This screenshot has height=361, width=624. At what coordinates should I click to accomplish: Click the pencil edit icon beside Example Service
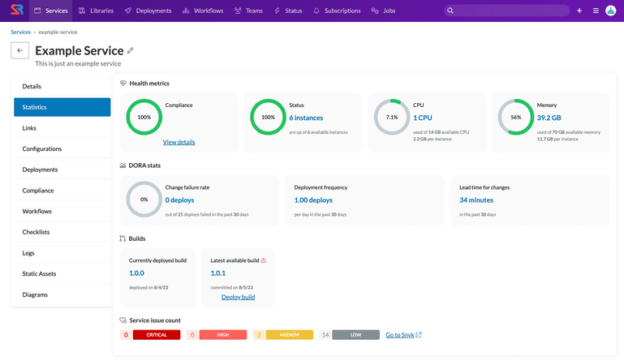[x=131, y=50]
